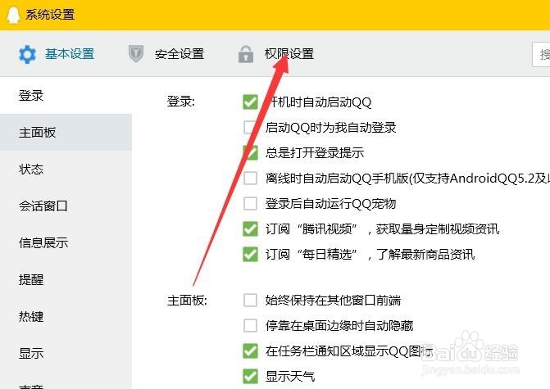Select 显示 in the left sidebar

tap(66, 353)
